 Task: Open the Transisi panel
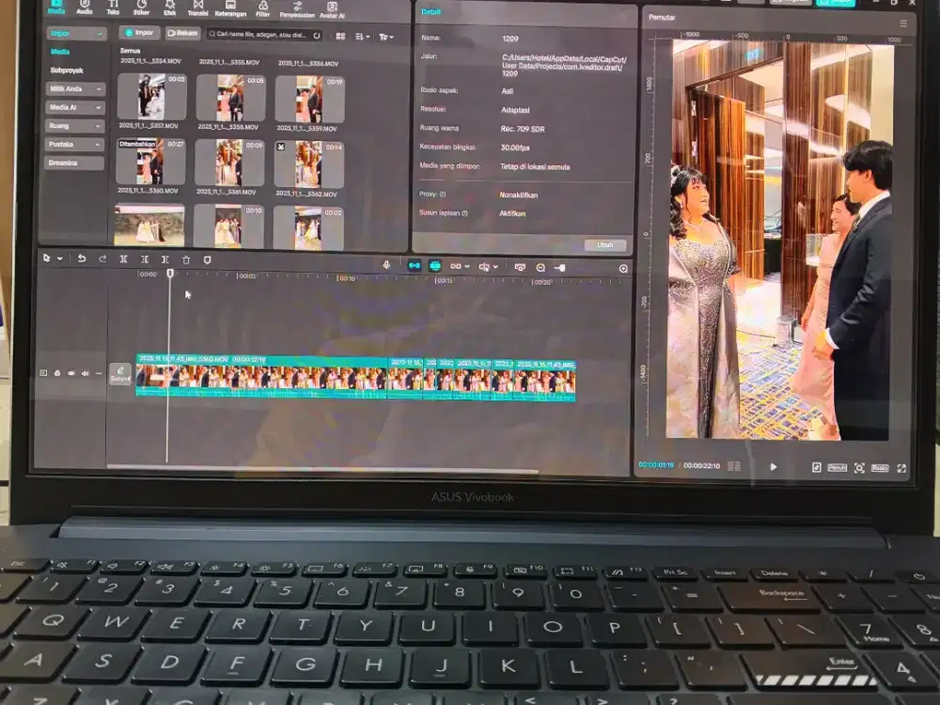pos(198,9)
